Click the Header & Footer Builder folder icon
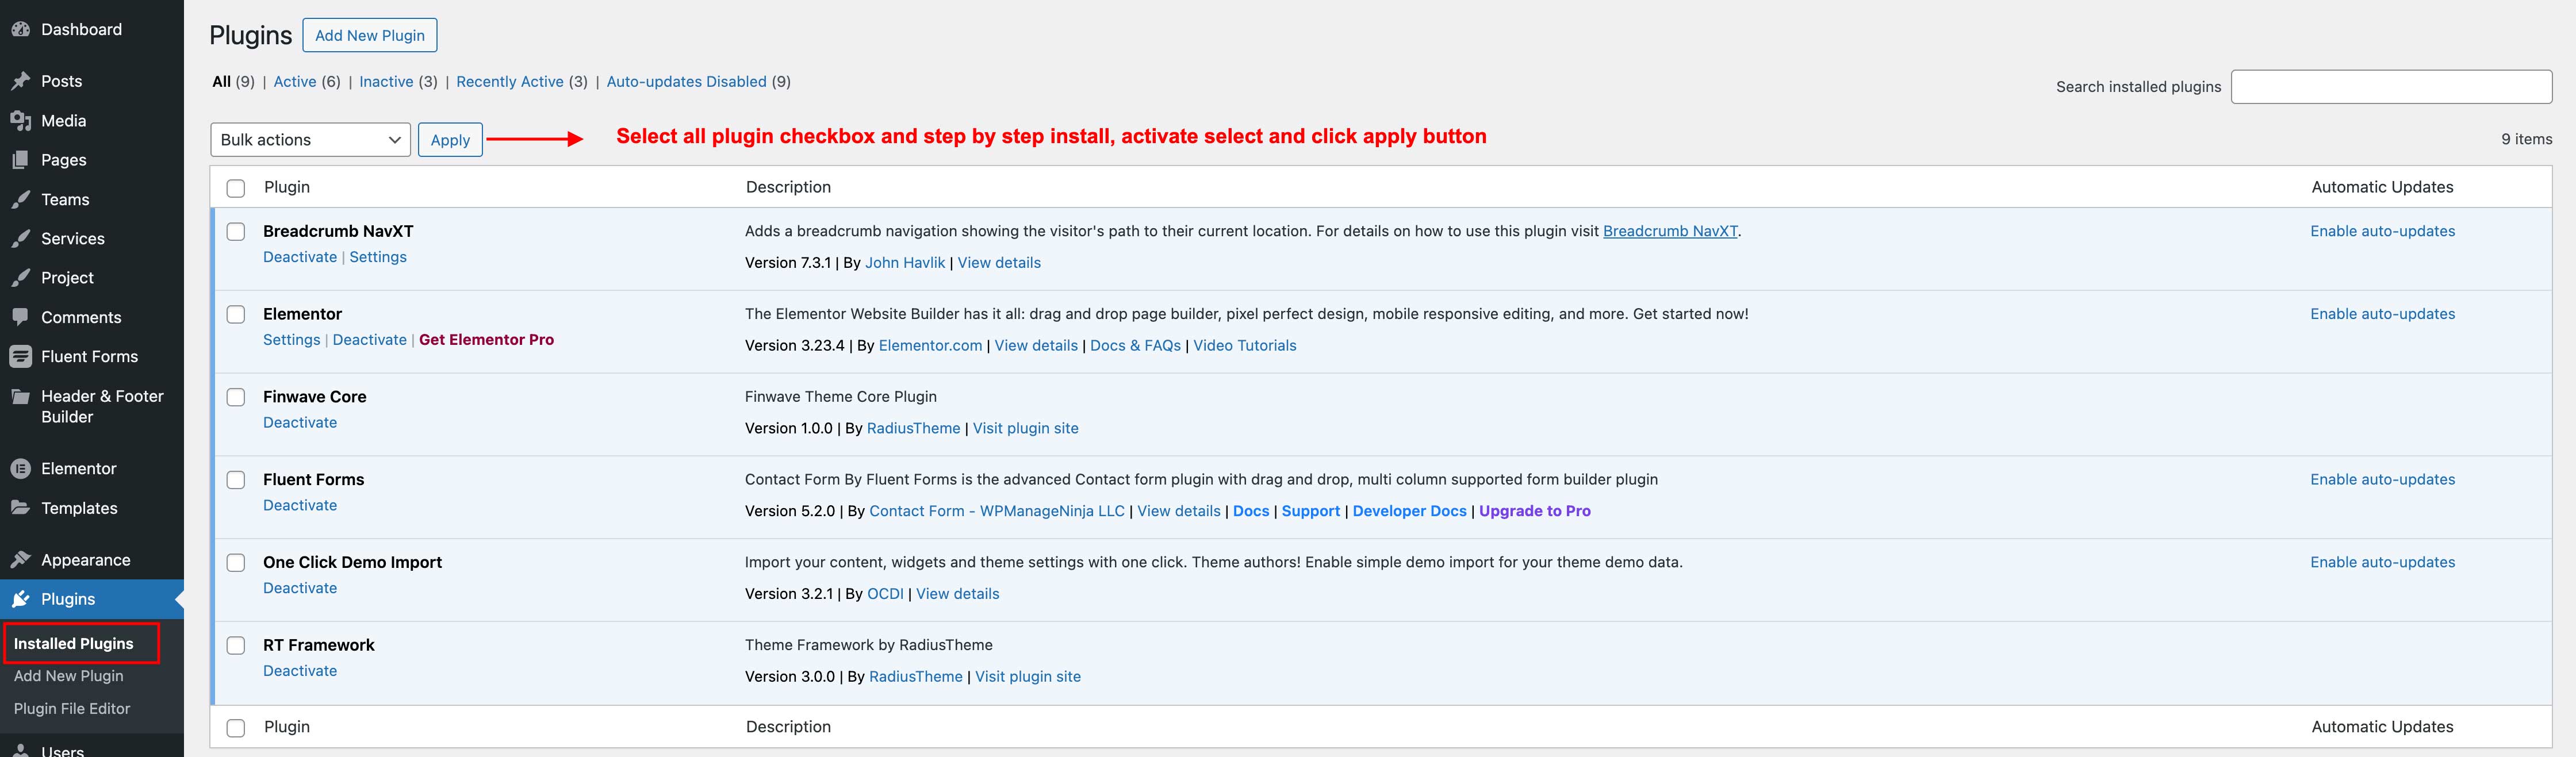This screenshot has height=757, width=2576. pyautogui.click(x=20, y=396)
